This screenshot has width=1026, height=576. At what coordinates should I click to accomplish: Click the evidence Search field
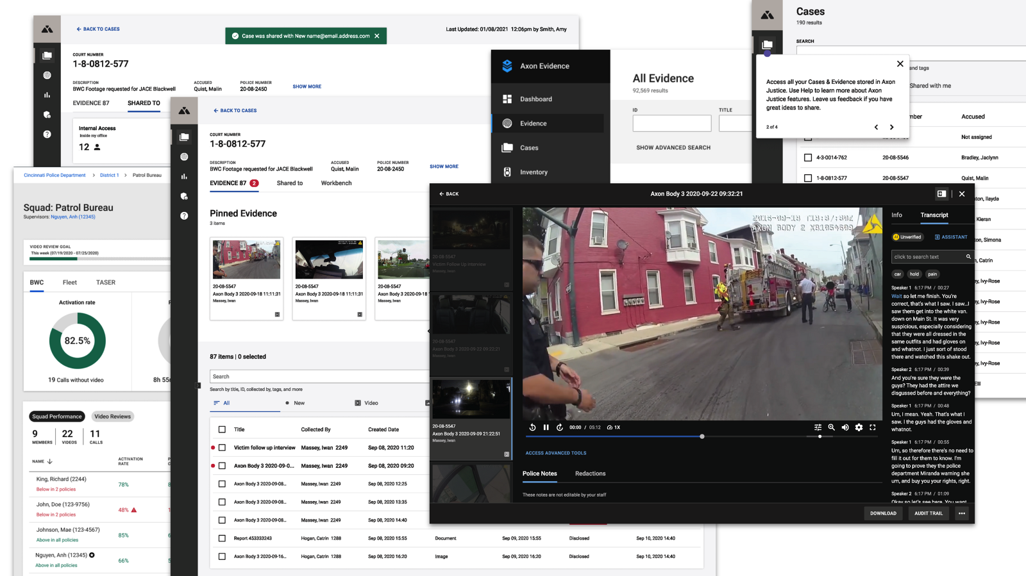[x=319, y=377]
